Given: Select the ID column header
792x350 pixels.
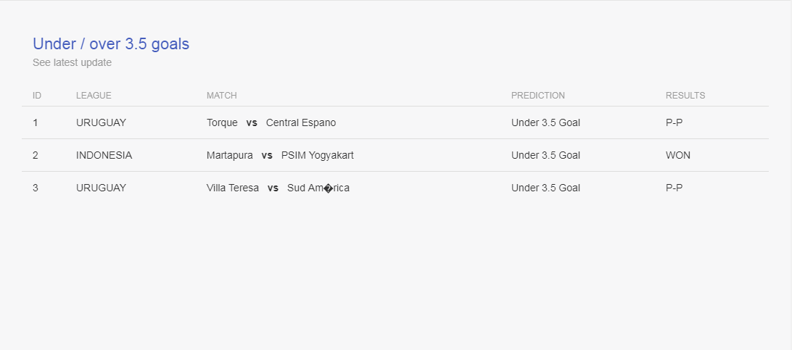Looking at the screenshot, I should click(x=37, y=96).
